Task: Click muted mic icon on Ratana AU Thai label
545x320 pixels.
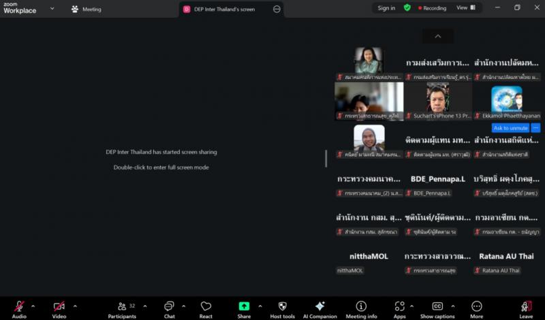Action: [478, 270]
